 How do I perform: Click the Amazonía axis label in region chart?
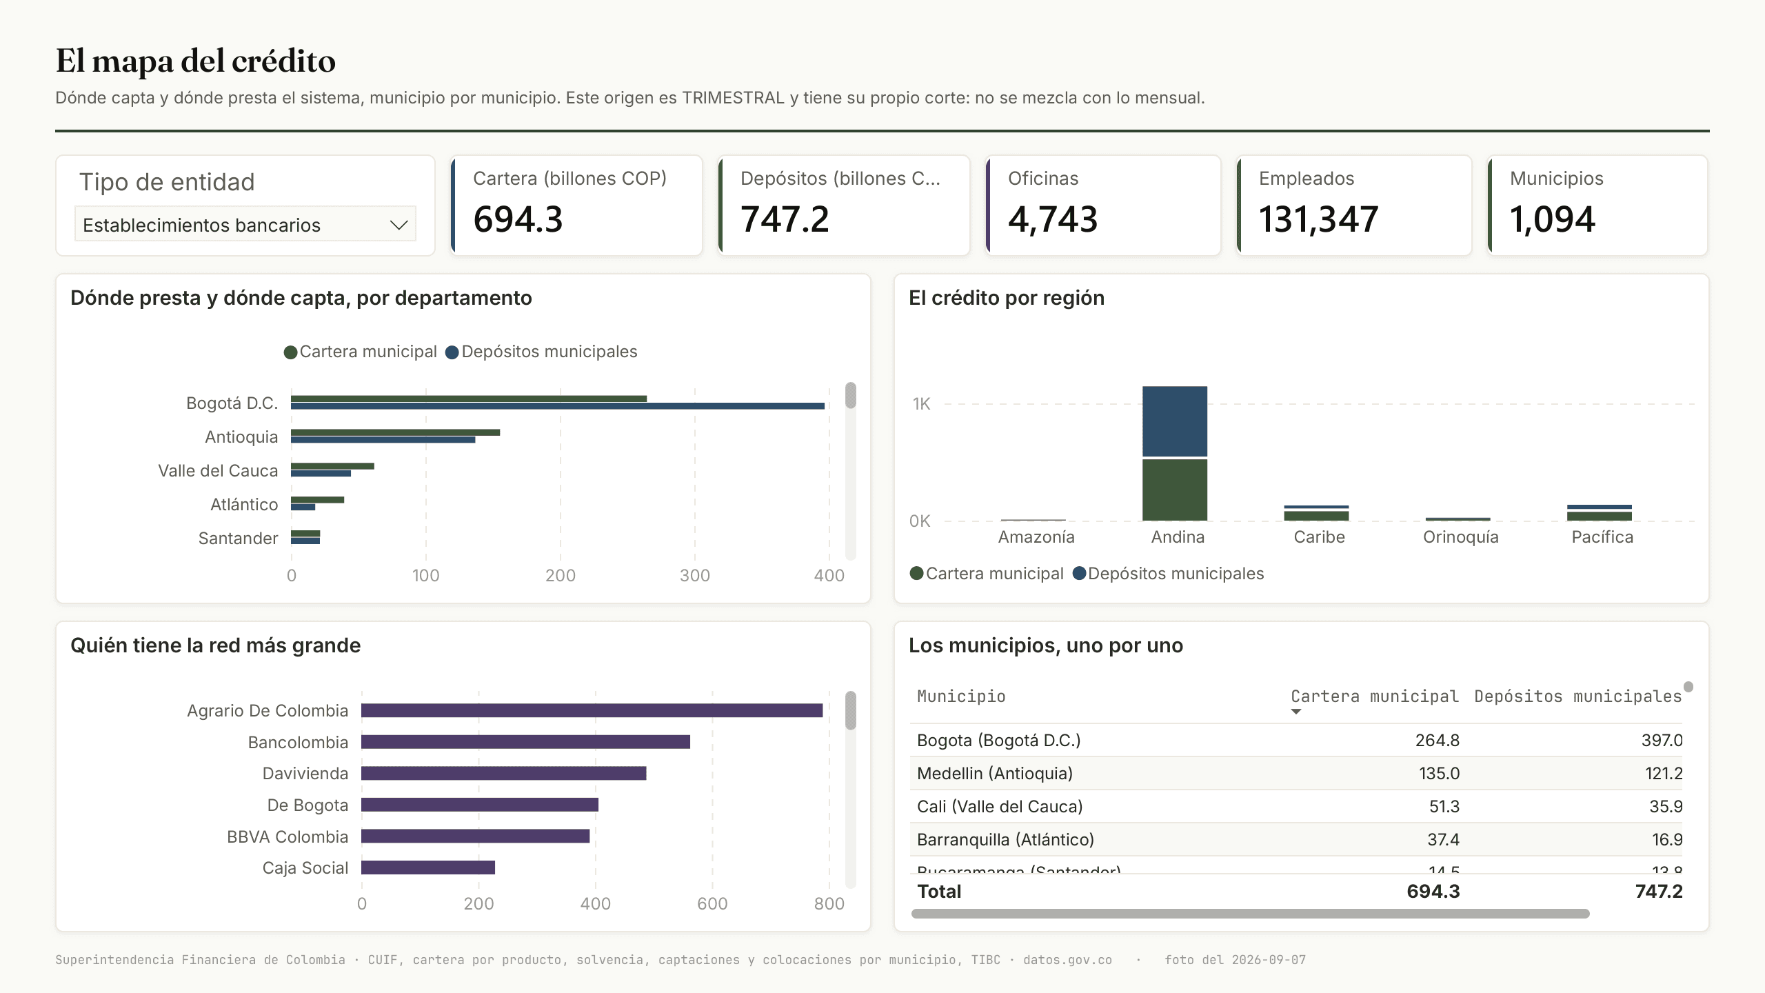coord(1036,537)
